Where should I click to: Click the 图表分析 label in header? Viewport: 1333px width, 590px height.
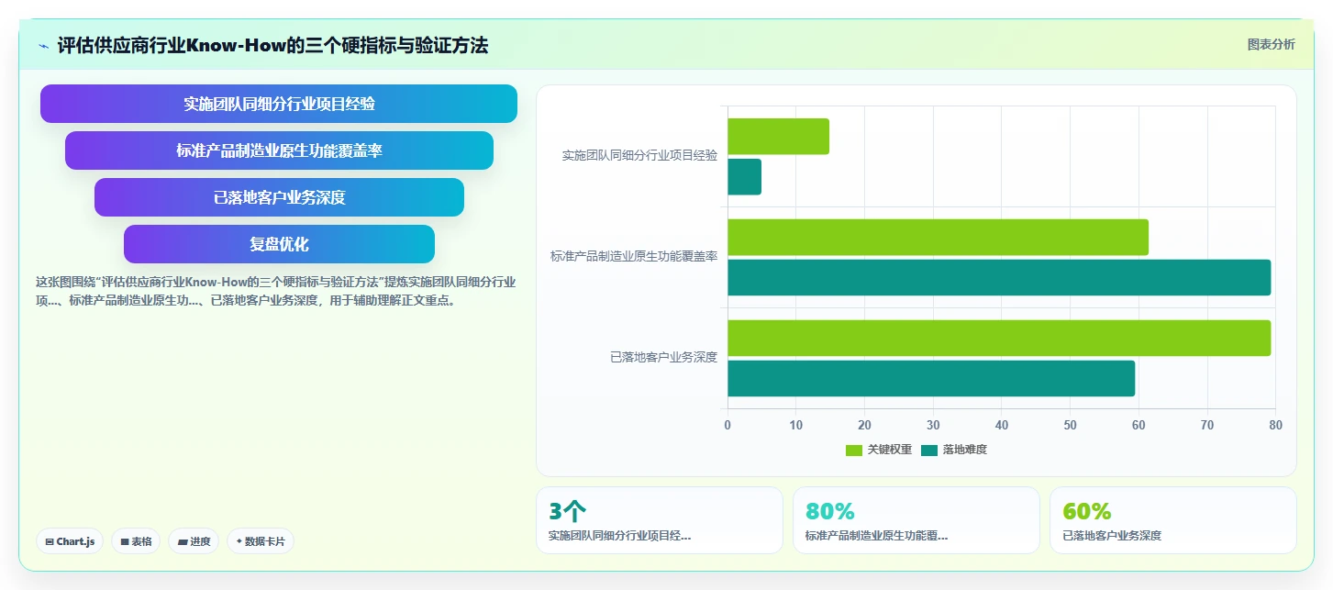click(1271, 44)
